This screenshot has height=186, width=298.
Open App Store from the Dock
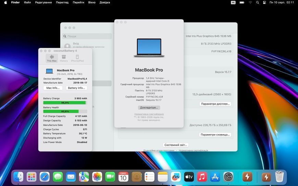tap(215, 177)
